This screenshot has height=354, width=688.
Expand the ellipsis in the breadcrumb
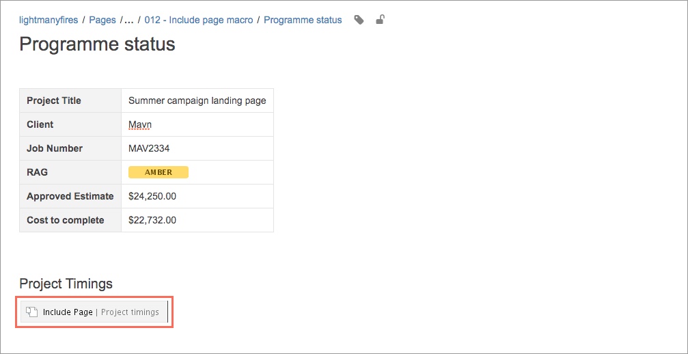[129, 21]
